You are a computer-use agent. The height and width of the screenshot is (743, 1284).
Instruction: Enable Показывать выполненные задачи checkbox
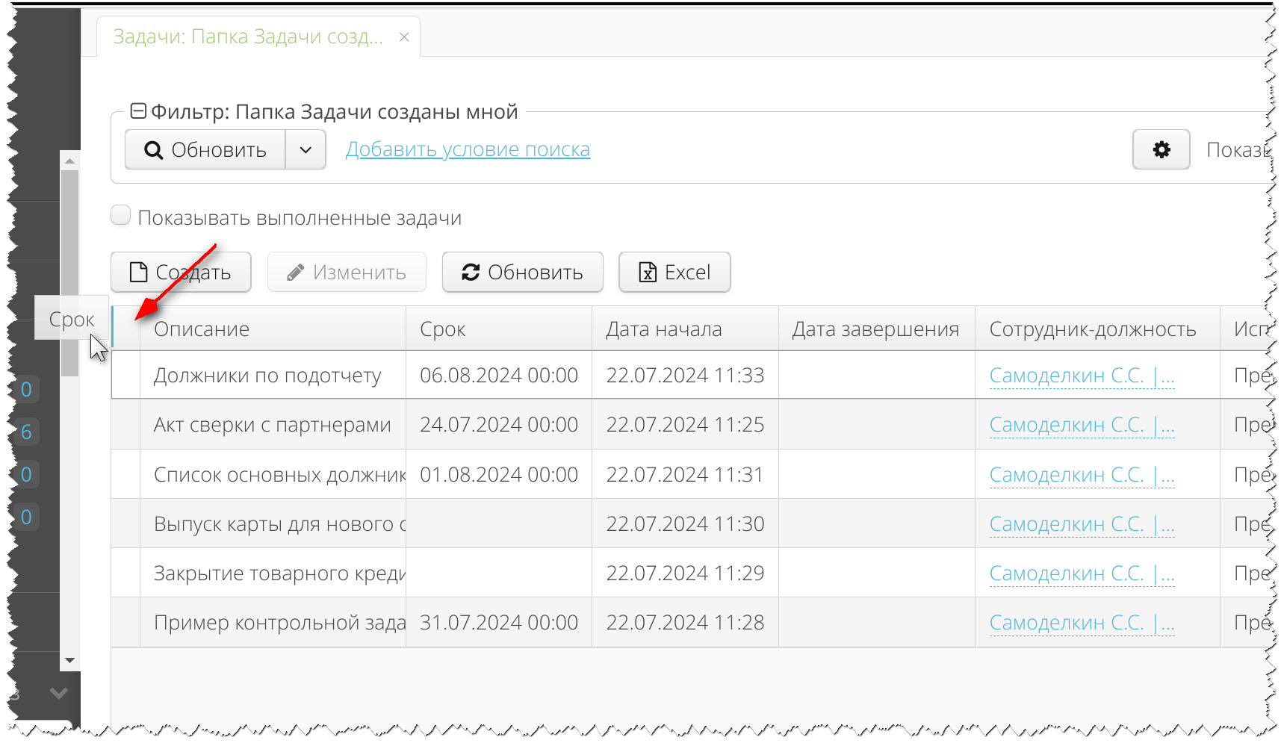[120, 215]
